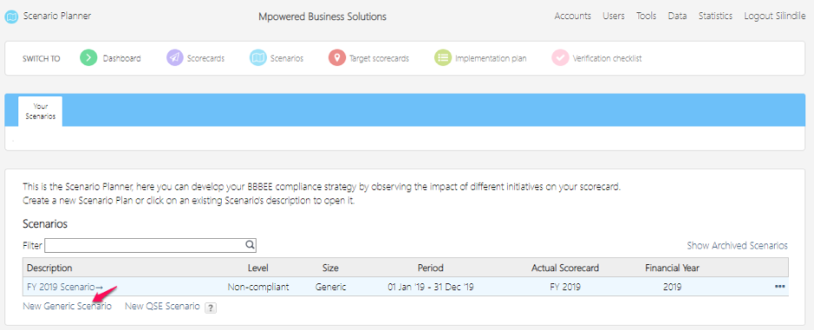Image resolution: width=814 pixels, height=330 pixels.
Task: Select the Your Scenarios tab
Action: pyautogui.click(x=41, y=111)
